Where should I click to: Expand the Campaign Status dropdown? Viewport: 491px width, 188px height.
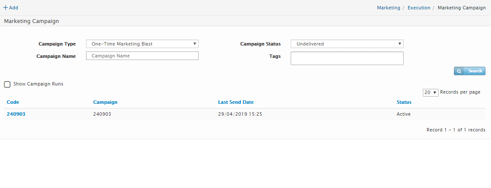click(x=347, y=44)
